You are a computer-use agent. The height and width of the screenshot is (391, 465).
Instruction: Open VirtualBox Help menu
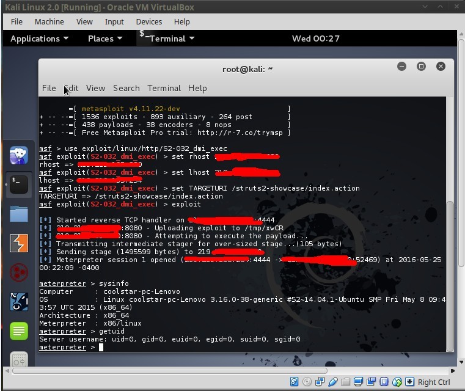pyautogui.click(x=182, y=21)
